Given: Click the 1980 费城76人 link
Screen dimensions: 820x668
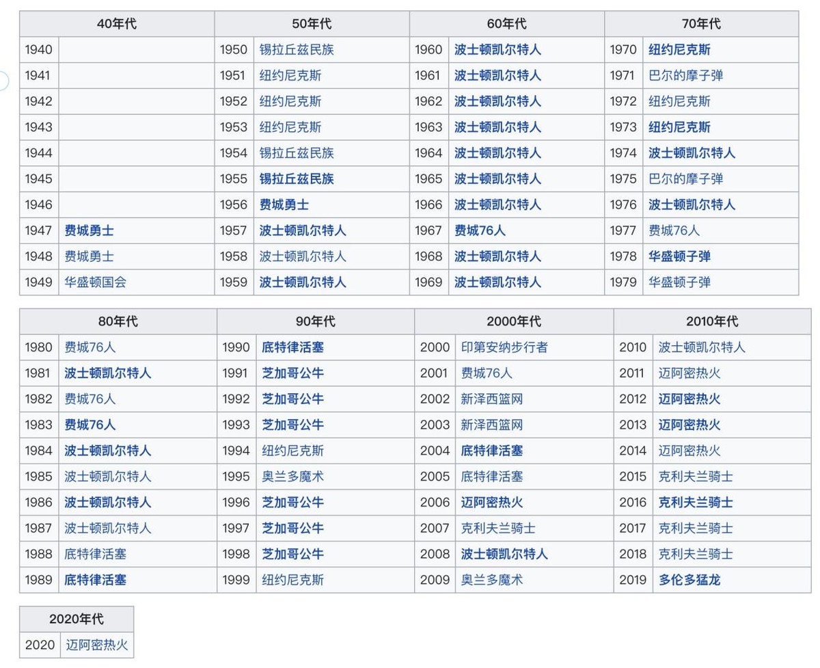Looking at the screenshot, I should 89,347.
